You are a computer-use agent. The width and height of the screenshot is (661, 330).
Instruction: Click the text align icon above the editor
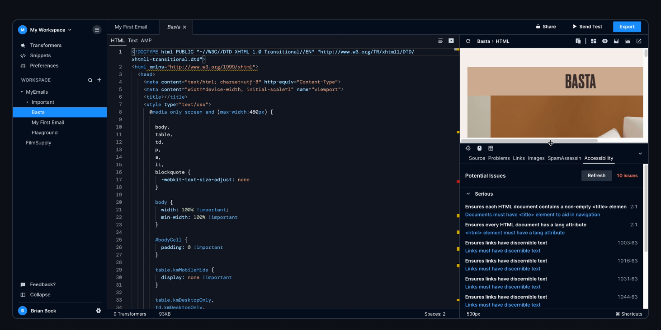click(x=440, y=41)
